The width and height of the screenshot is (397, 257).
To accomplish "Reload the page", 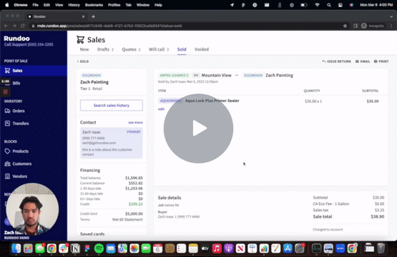I will click(x=23, y=26).
